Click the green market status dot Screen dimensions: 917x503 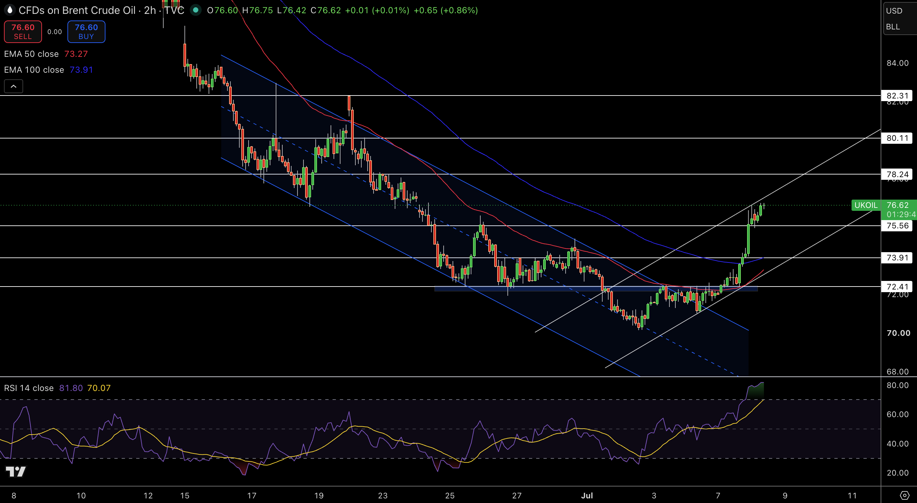coord(195,10)
